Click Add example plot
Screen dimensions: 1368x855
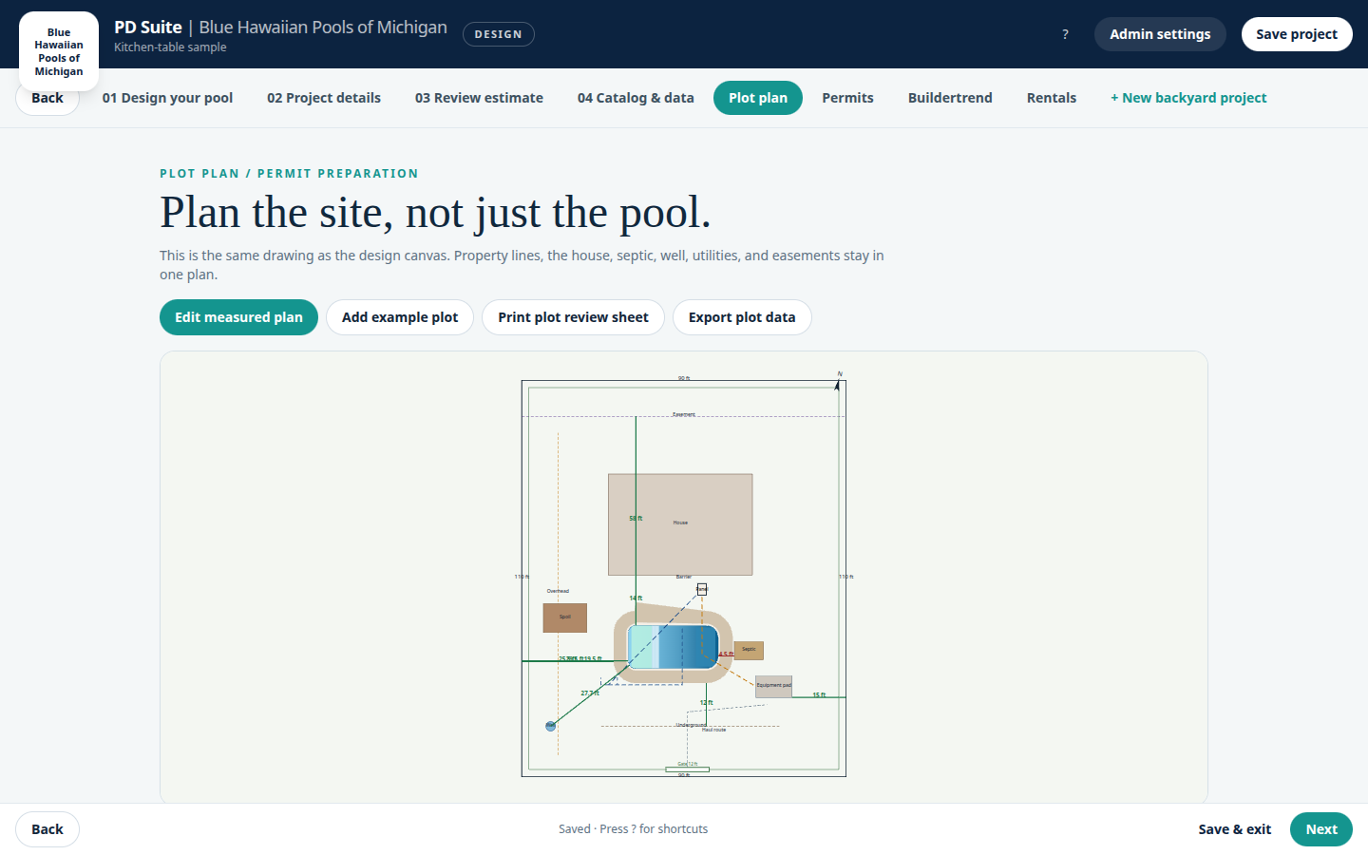[400, 317]
